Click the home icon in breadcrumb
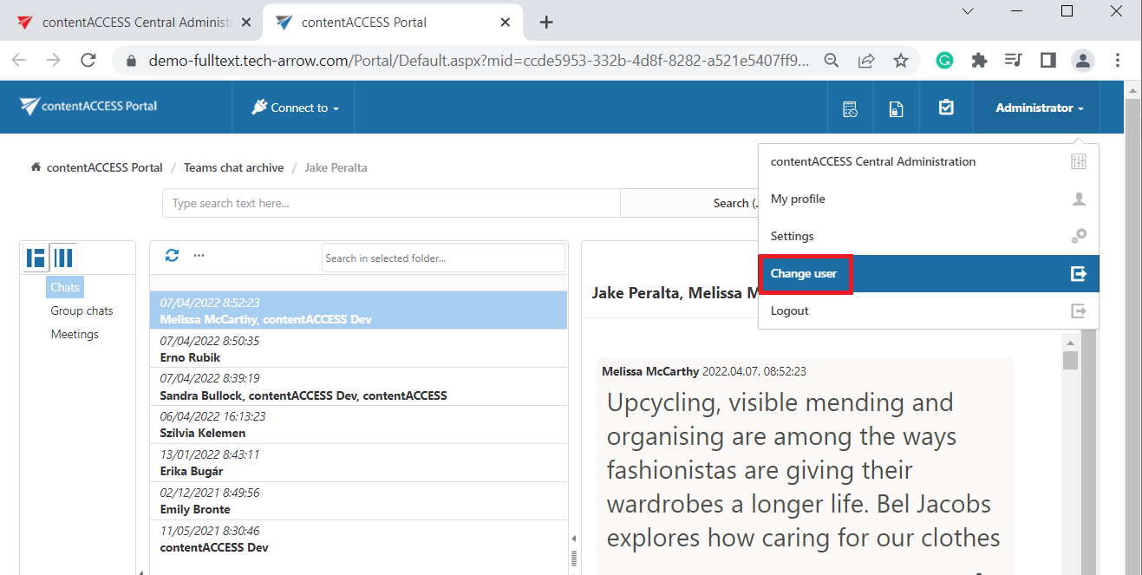This screenshot has height=575, width=1142. coord(36,167)
